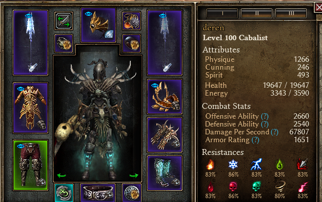
Task: Rotate character left with green arrow
Action: point(61,176)
